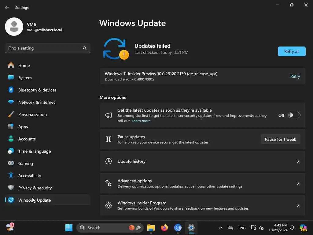Expand Update history chevron
Image resolution: width=313 pixels, height=235 pixels.
click(x=298, y=161)
